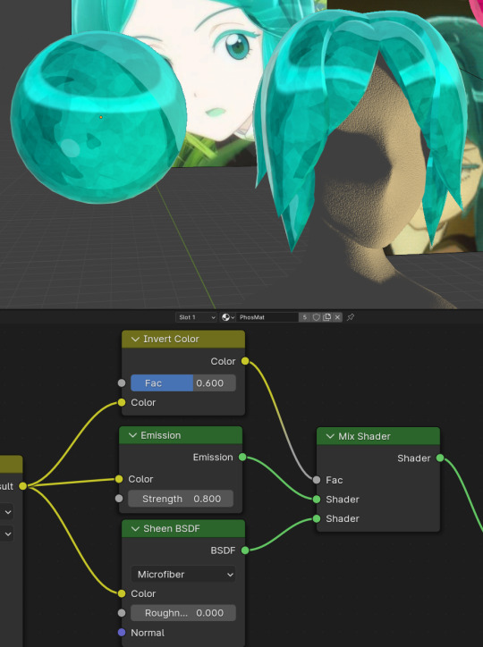Click the Emission node Color input socket
This screenshot has height=647, width=483.
[119, 479]
